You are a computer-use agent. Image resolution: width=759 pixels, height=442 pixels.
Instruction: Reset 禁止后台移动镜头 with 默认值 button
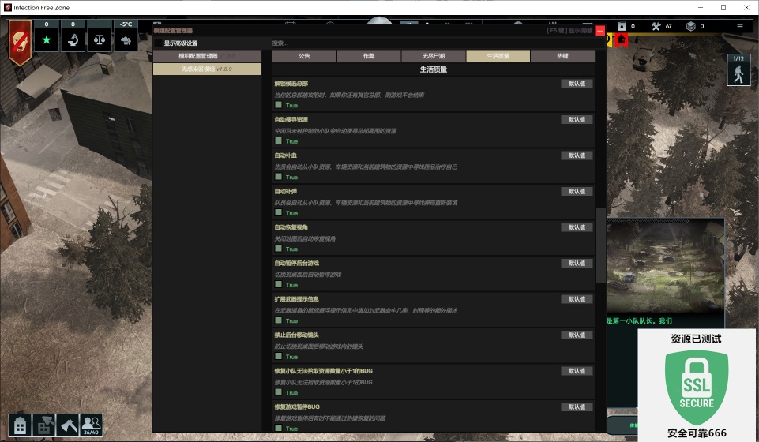click(577, 335)
